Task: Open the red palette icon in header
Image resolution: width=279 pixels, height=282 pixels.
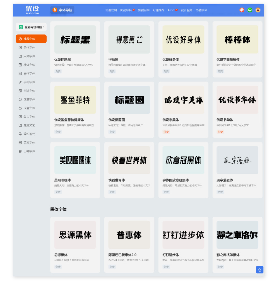Action: click(x=242, y=10)
